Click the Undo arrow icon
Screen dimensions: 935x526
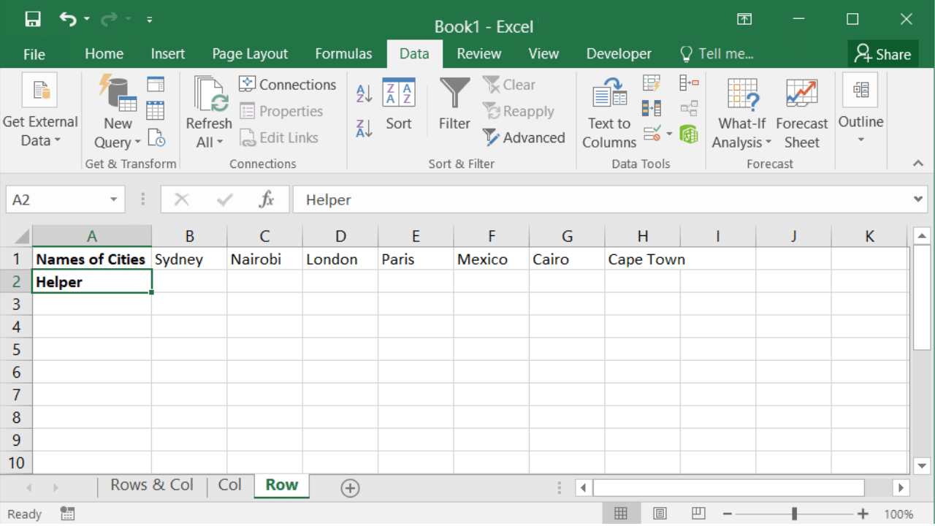(68, 20)
